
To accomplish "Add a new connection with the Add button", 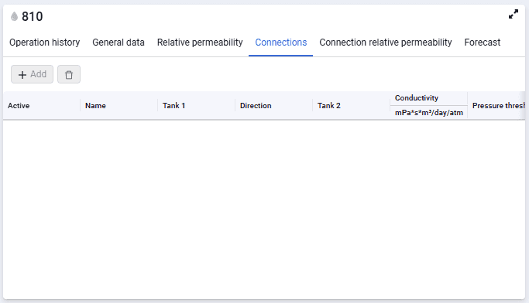I will point(32,74).
